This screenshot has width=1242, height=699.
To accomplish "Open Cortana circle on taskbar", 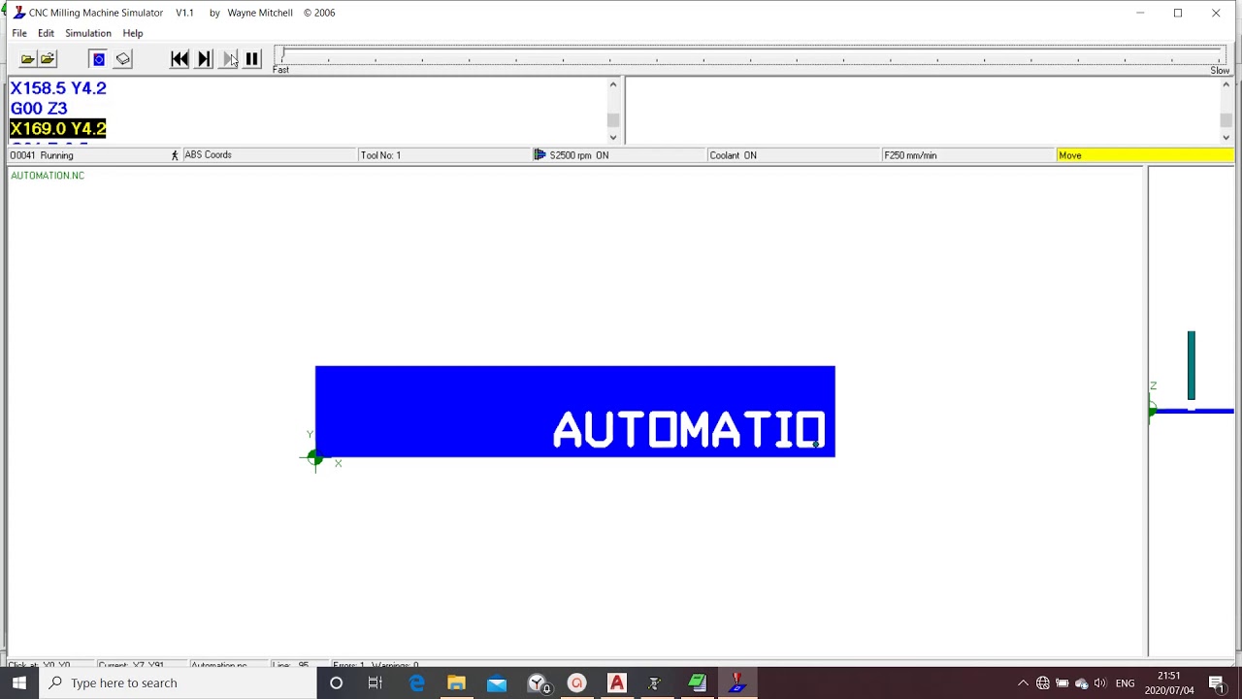I will click(336, 682).
